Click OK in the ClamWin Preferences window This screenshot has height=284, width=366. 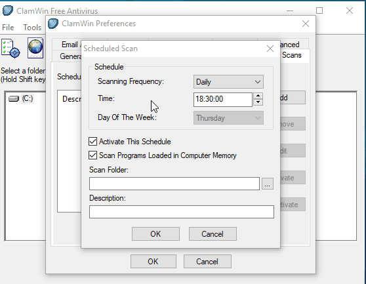tap(153, 261)
